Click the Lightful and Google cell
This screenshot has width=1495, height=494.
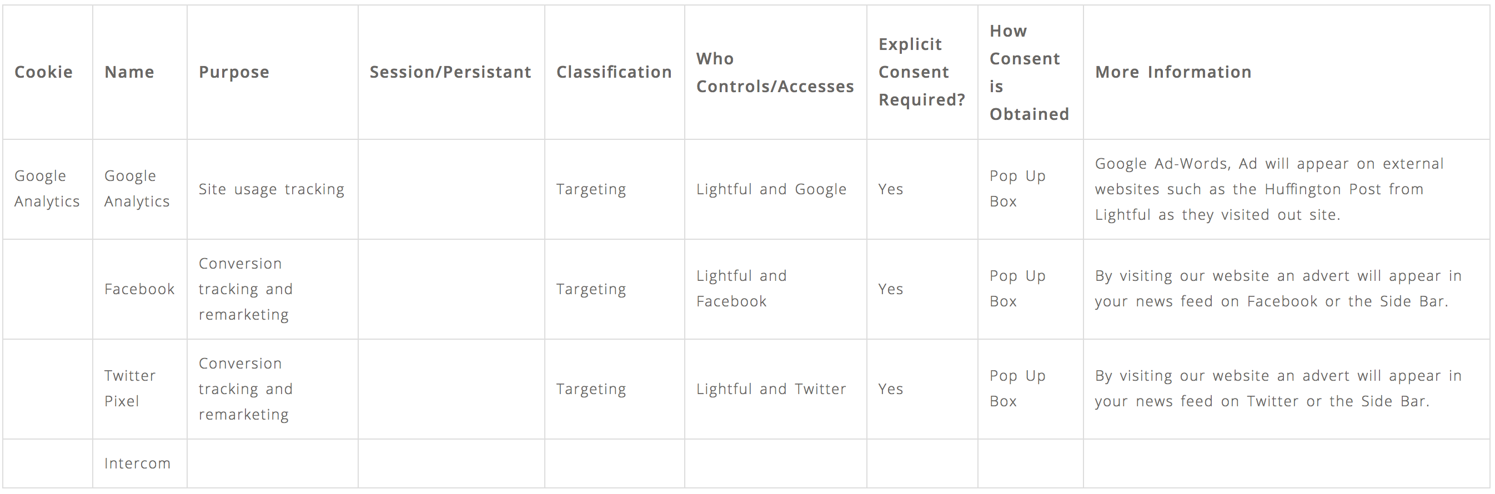(771, 189)
